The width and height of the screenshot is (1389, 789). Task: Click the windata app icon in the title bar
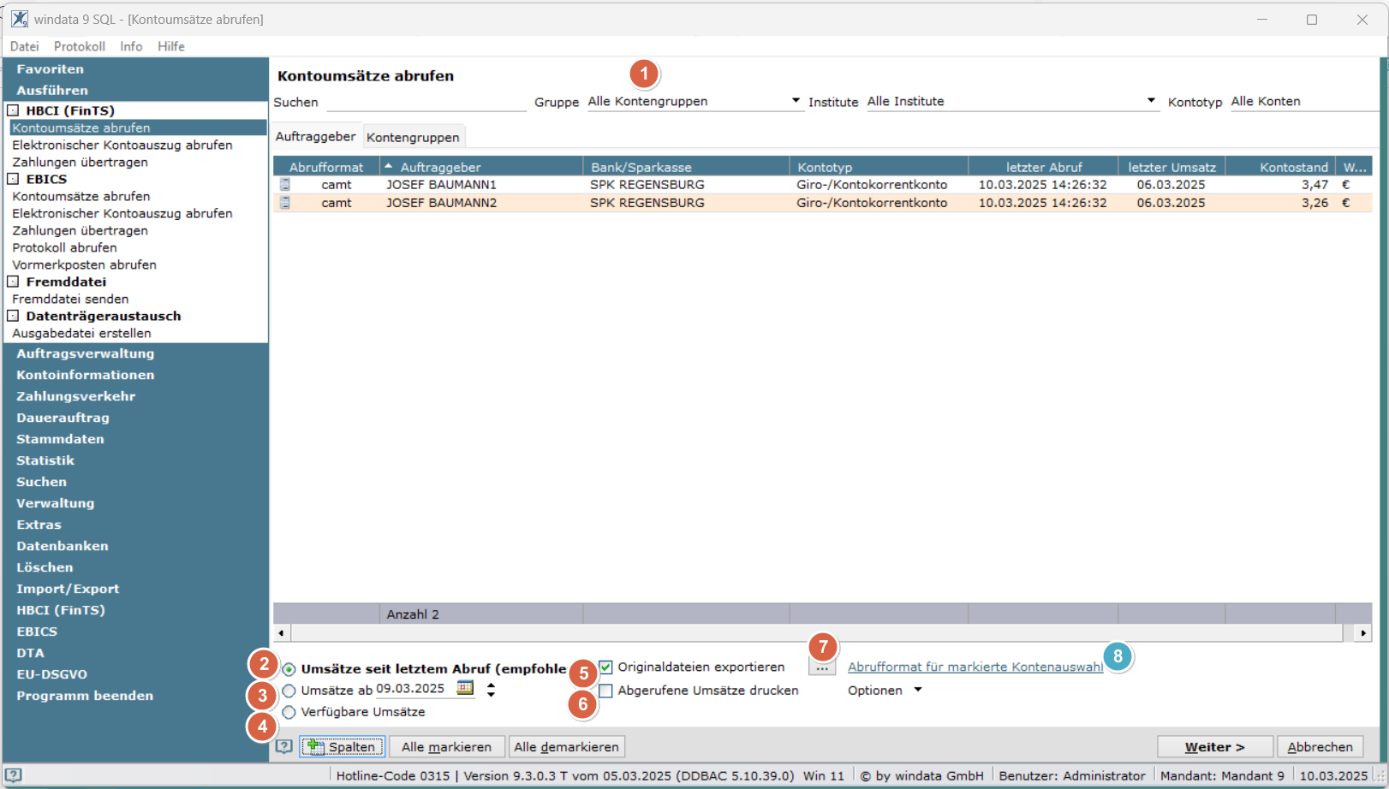(19, 19)
